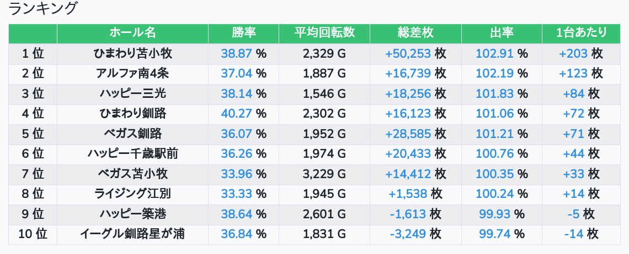Screen dimensions: 629x254
Task: Open the アルファ南4条 hall entry
Action: tap(132, 74)
